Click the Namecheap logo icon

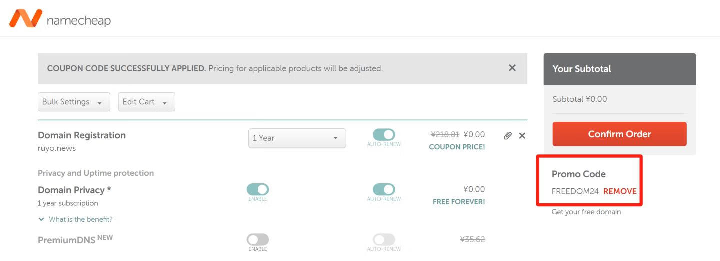coord(26,19)
